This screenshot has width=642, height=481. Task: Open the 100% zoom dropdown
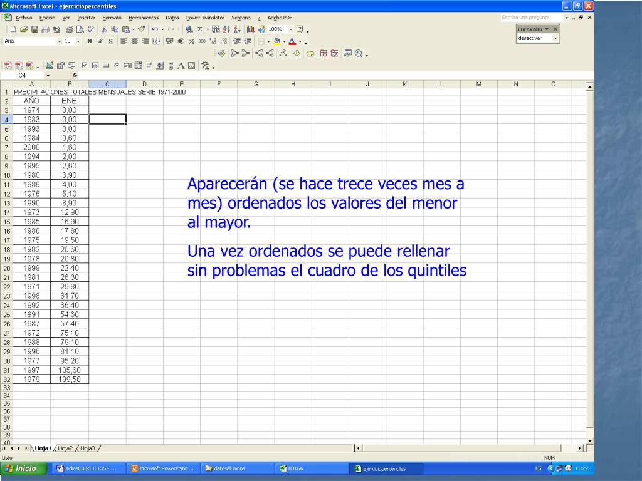pyautogui.click(x=291, y=29)
